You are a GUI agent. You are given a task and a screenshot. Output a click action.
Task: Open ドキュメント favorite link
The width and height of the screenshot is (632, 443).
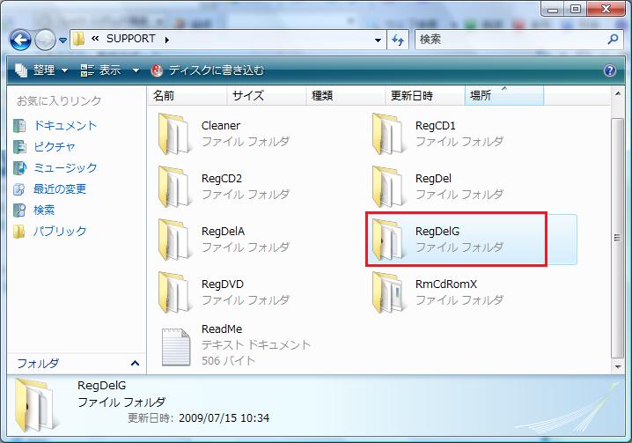click(65, 125)
